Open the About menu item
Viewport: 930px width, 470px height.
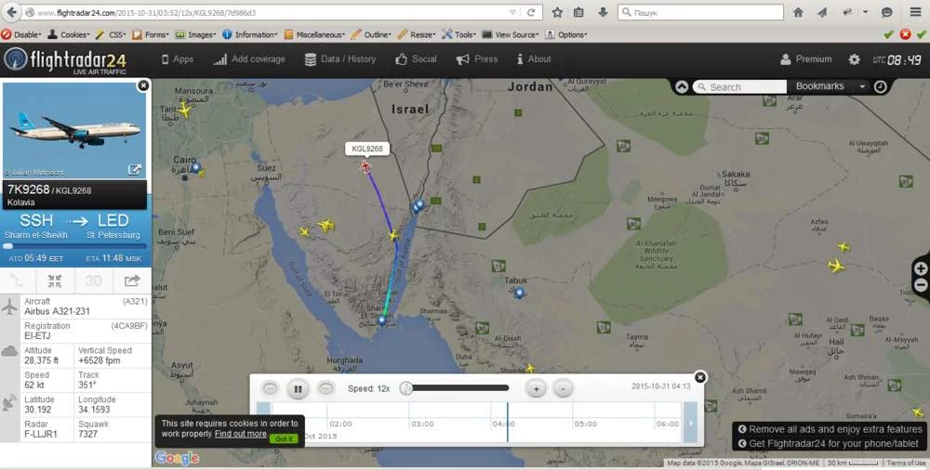point(534,59)
